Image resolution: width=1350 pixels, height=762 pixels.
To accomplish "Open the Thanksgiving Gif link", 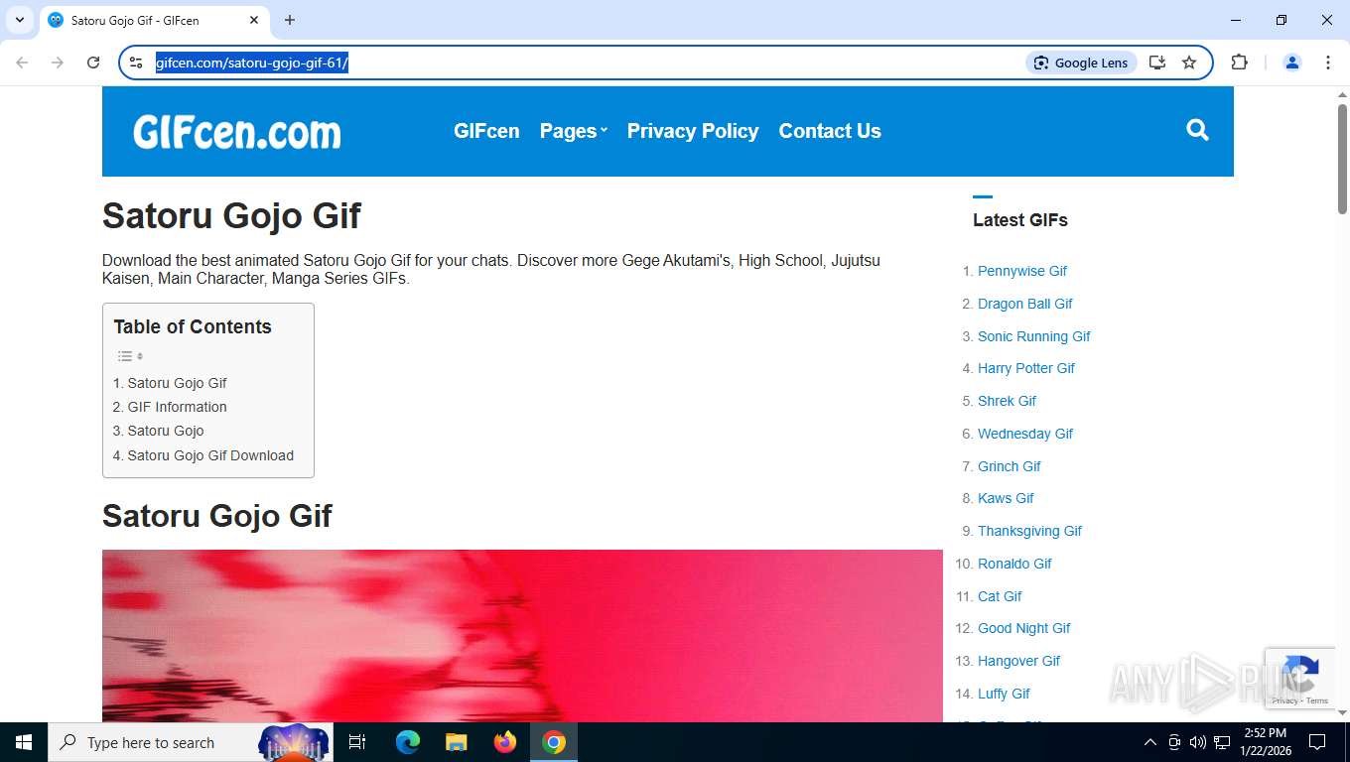I will [1029, 531].
